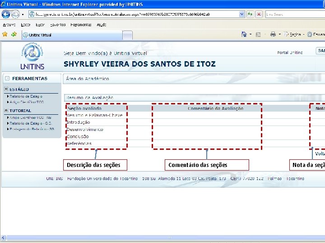Click the Live Search input box
This screenshot has height=243, width=325.
click(295, 14)
